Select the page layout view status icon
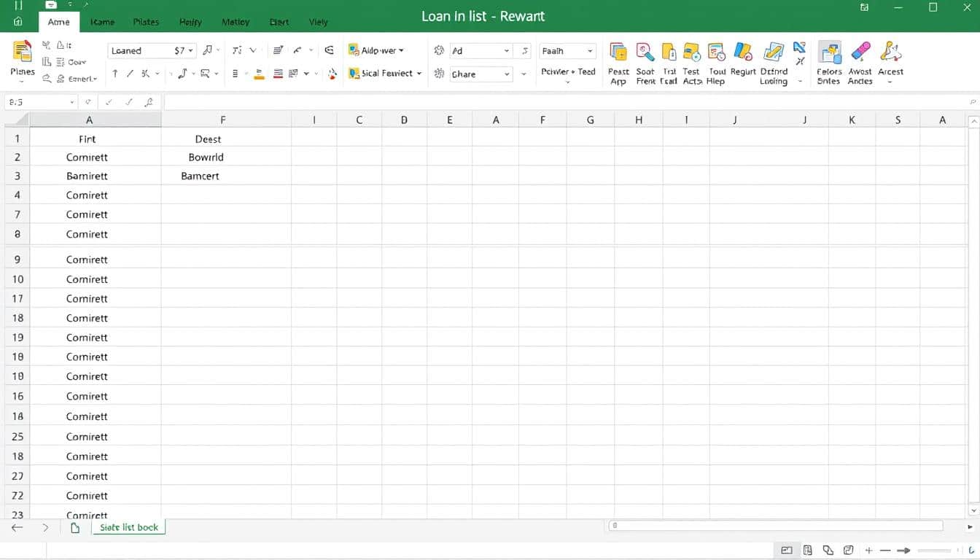The width and height of the screenshot is (980, 560). pos(808,551)
